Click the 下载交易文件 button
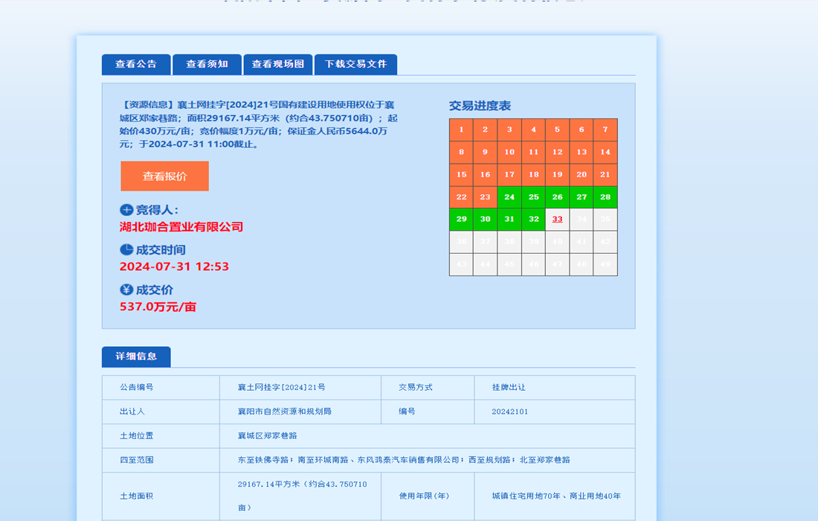 (x=355, y=65)
